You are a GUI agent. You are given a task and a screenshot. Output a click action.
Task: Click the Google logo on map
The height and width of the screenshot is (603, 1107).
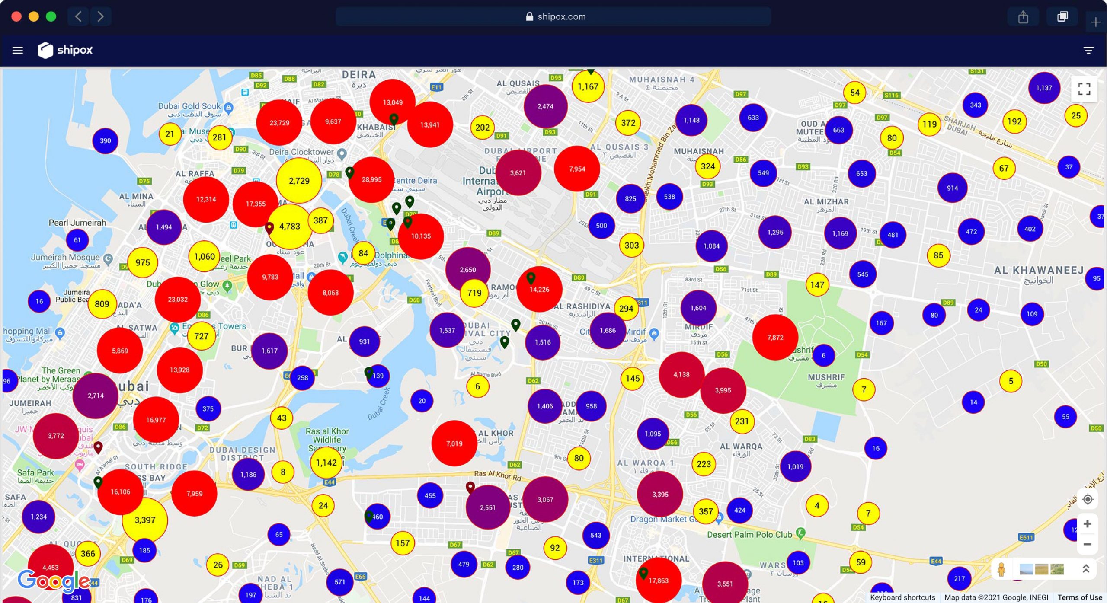pyautogui.click(x=54, y=581)
